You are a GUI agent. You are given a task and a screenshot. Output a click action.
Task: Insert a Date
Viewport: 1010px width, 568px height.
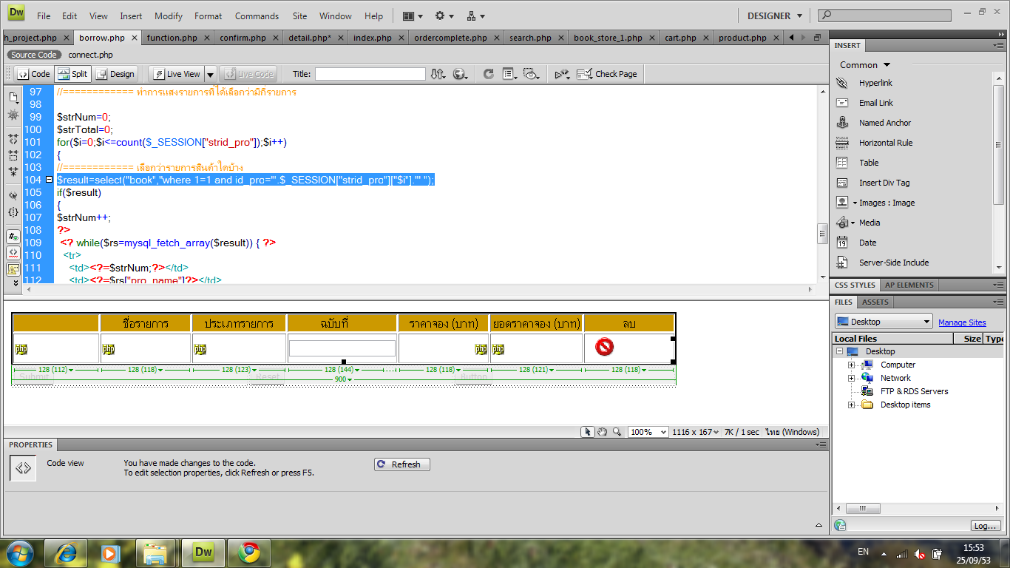867,243
